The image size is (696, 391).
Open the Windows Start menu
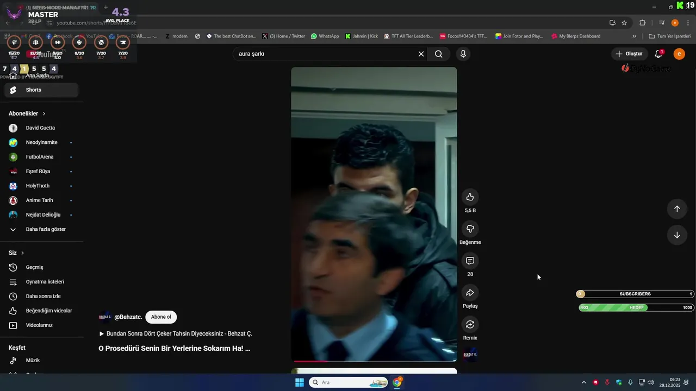300,382
